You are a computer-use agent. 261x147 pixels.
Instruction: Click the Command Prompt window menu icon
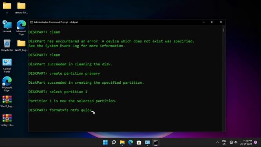click(x=31, y=22)
